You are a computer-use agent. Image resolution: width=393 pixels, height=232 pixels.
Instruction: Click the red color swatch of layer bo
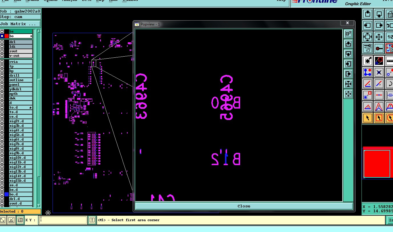(6, 36)
